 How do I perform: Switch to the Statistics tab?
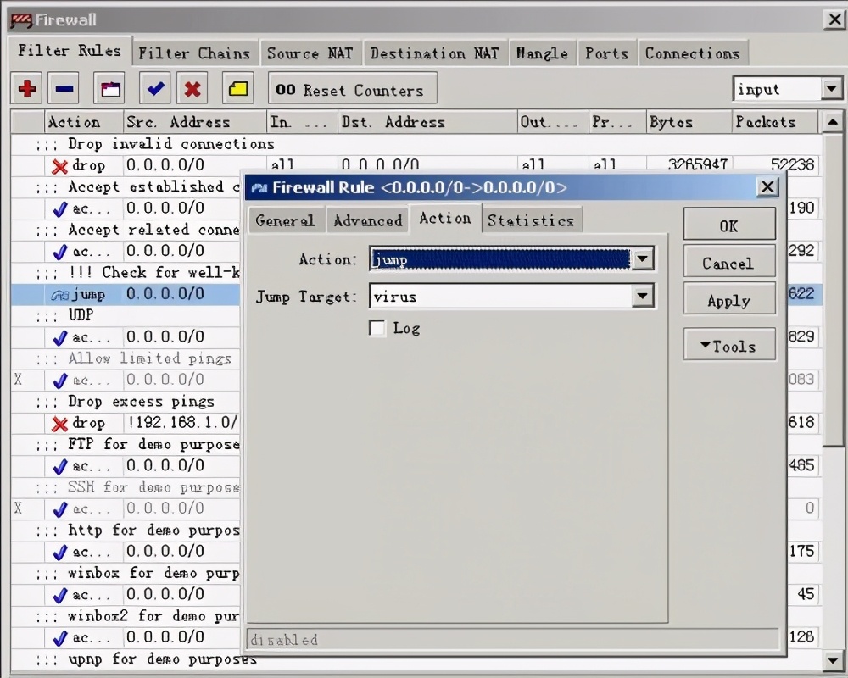[530, 220]
